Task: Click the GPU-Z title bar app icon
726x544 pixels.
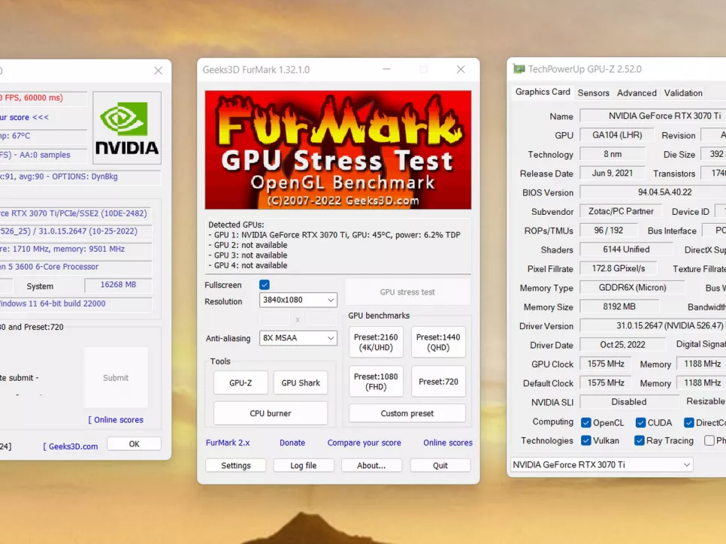Action: 519,69
